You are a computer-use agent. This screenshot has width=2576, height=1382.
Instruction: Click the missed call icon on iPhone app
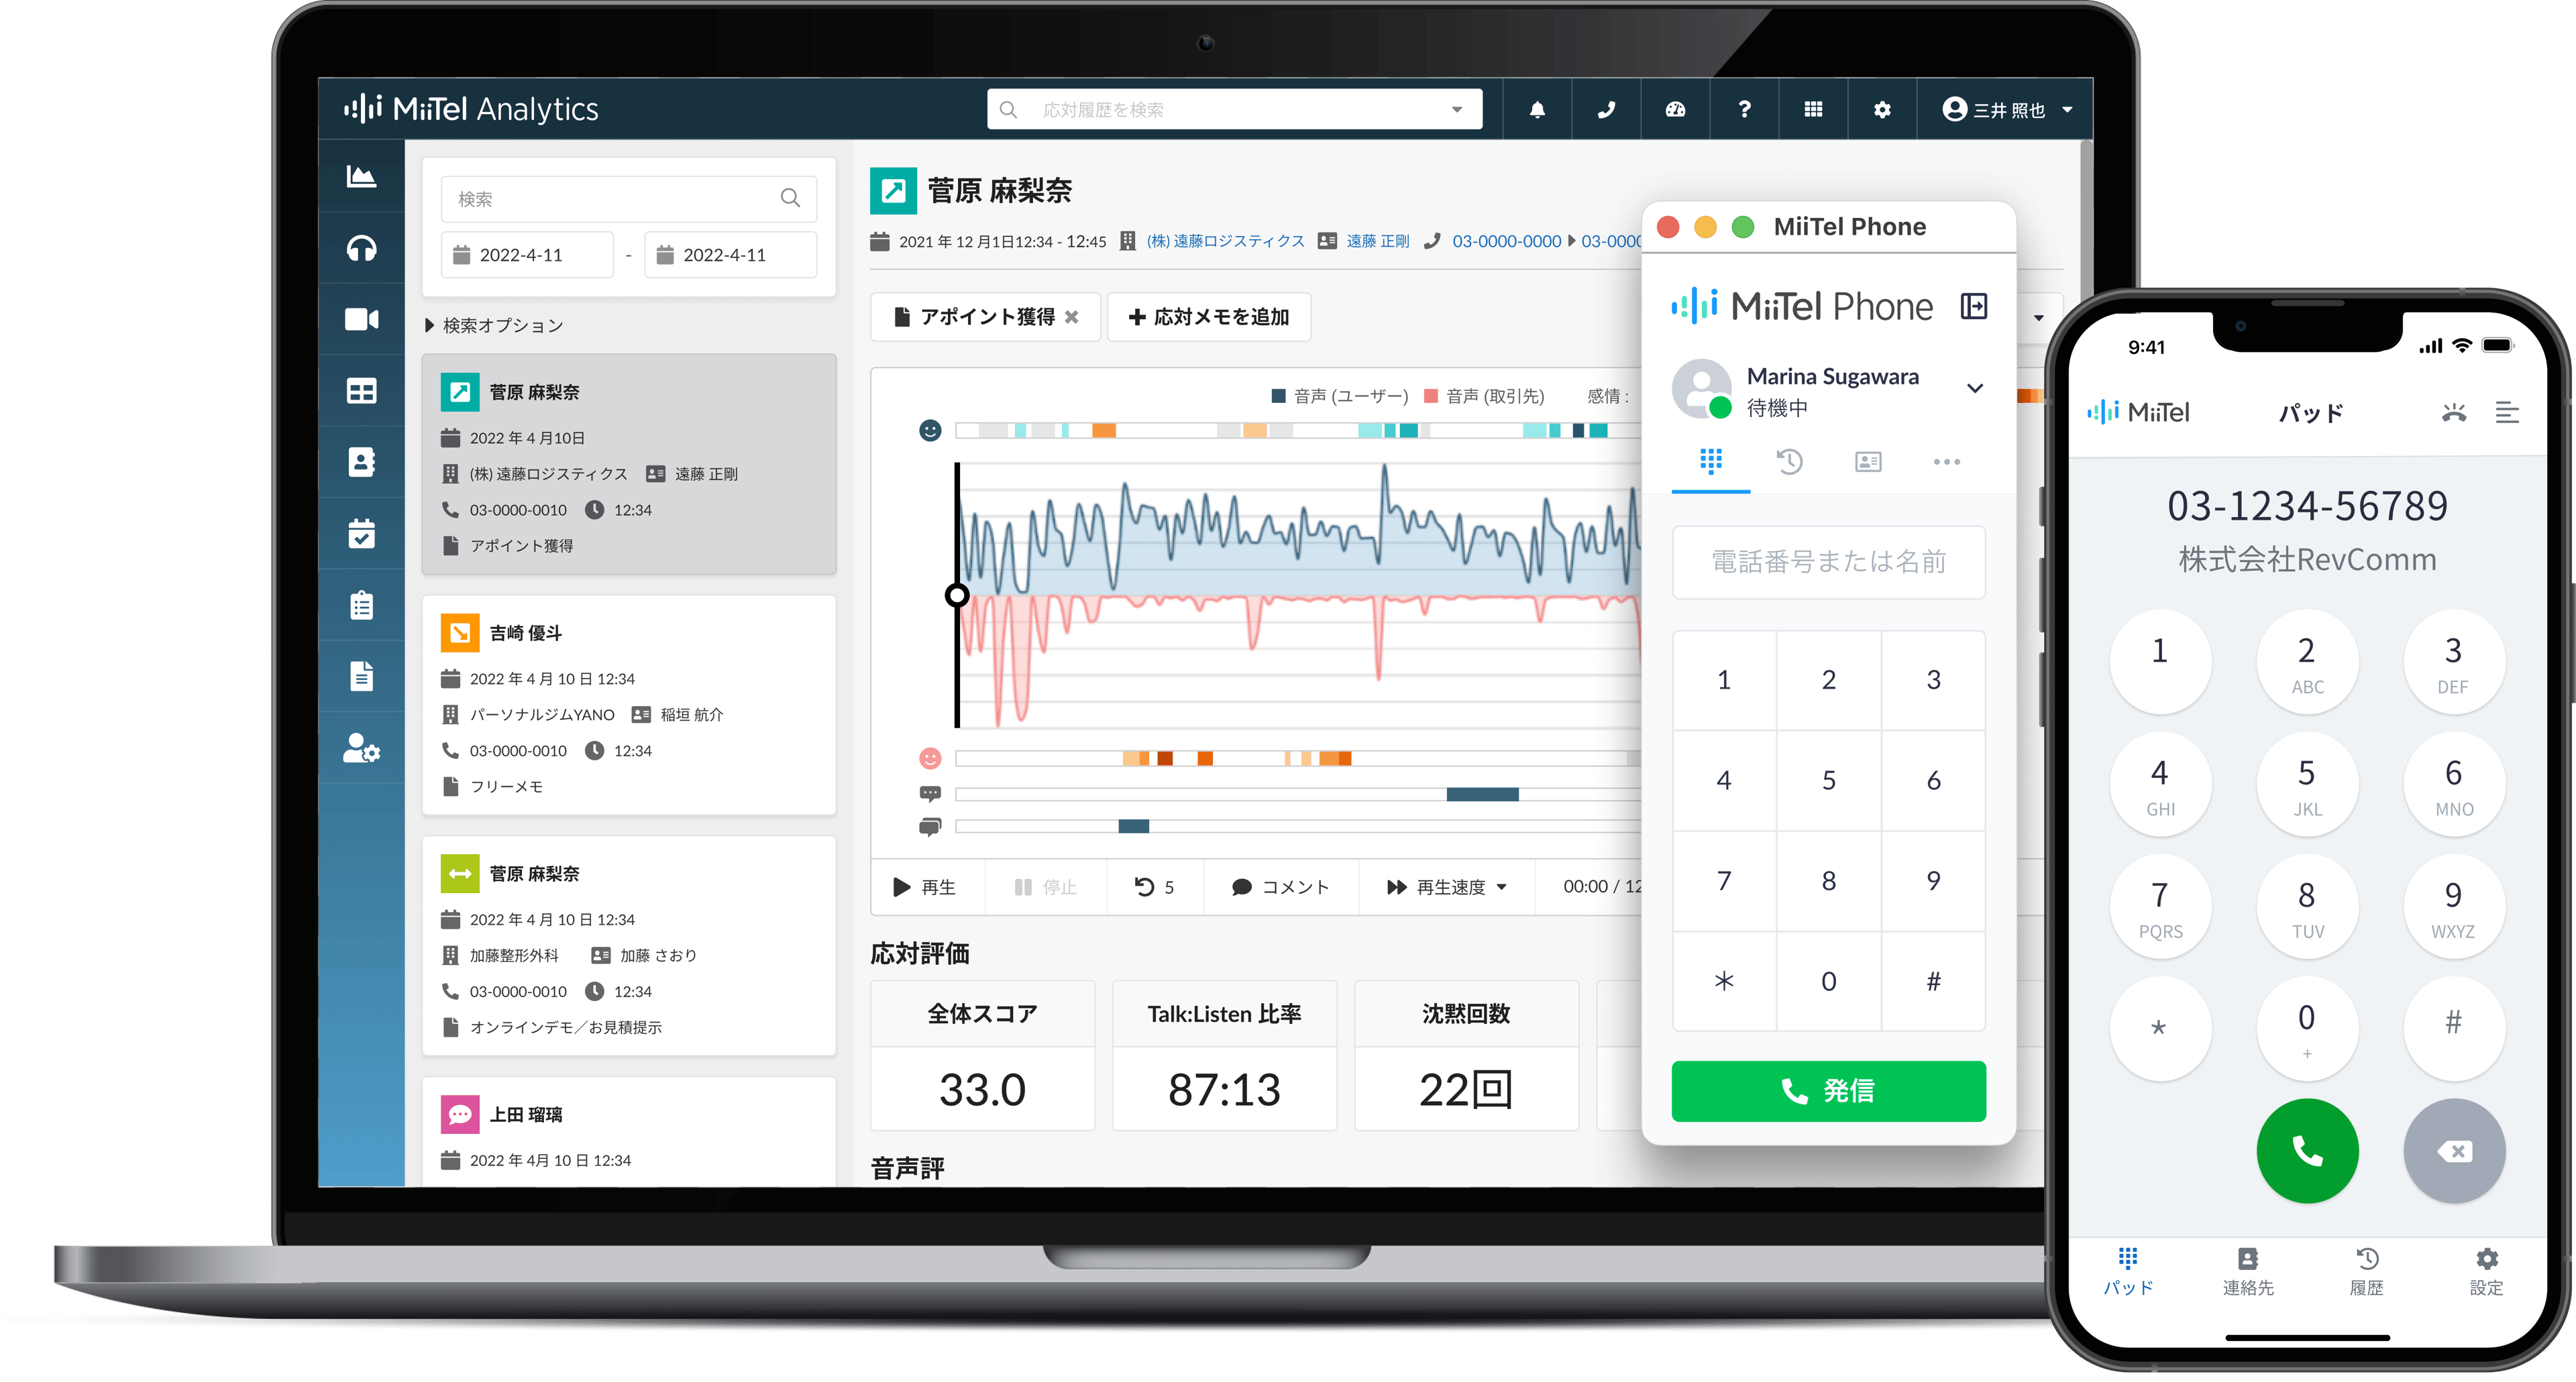click(2453, 412)
